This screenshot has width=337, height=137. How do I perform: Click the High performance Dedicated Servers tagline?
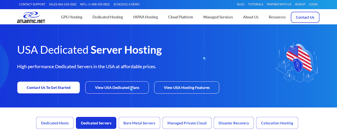[x=86, y=67]
